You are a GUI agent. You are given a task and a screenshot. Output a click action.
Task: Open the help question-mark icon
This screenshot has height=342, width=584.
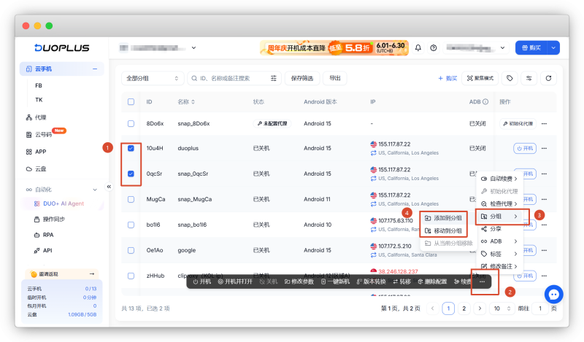pos(433,47)
